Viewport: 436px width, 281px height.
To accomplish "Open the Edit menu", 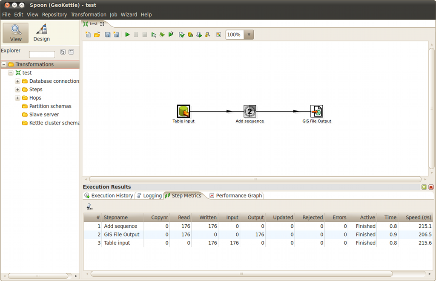I will tap(19, 14).
